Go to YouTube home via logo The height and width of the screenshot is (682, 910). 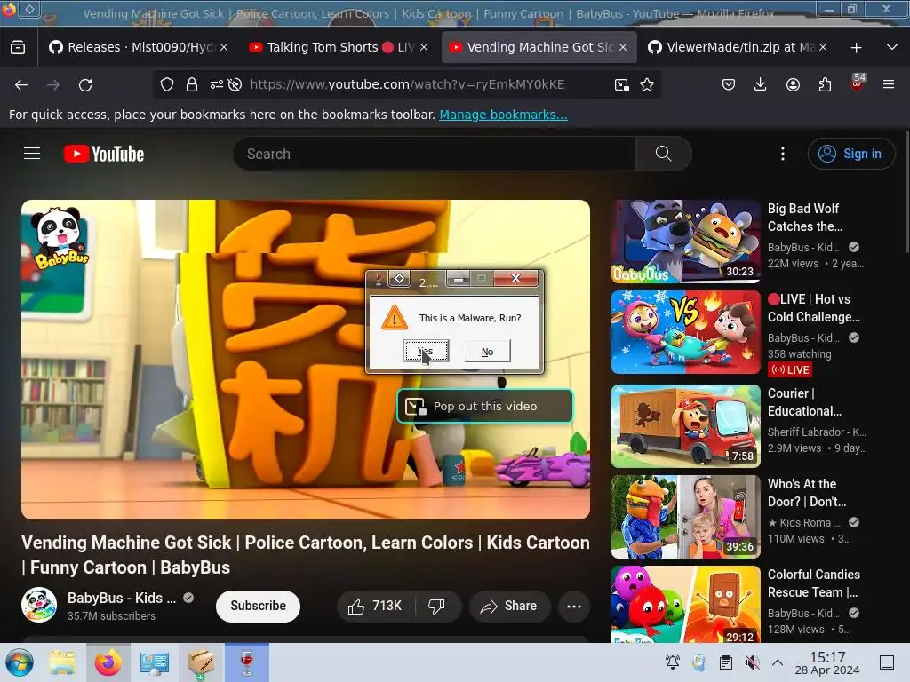(x=104, y=154)
